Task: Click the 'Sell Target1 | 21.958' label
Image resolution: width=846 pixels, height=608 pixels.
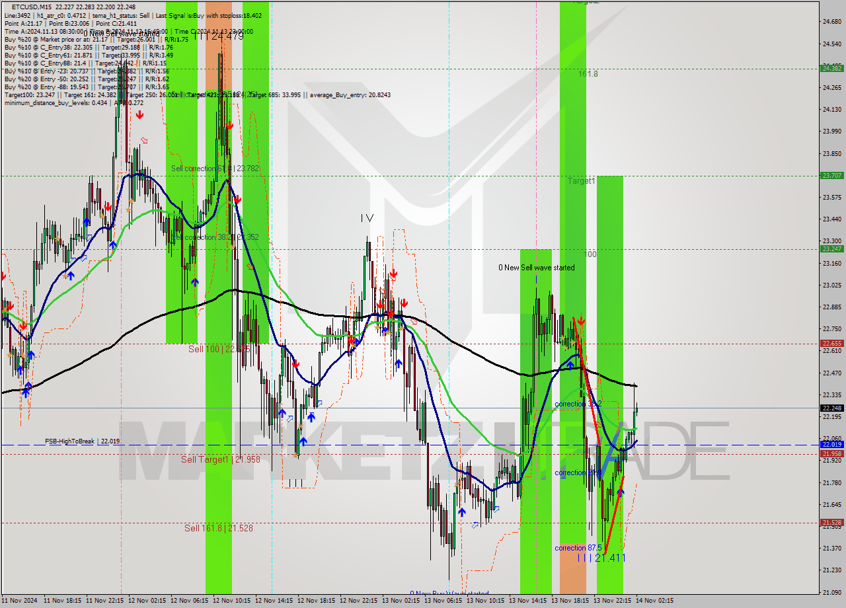Action: 221,459
